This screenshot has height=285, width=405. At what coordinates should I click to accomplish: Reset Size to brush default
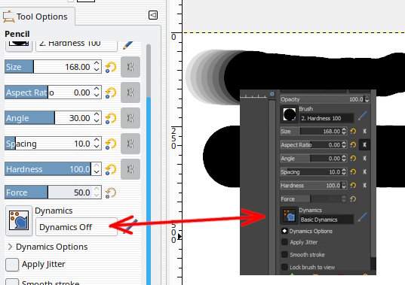click(x=111, y=67)
